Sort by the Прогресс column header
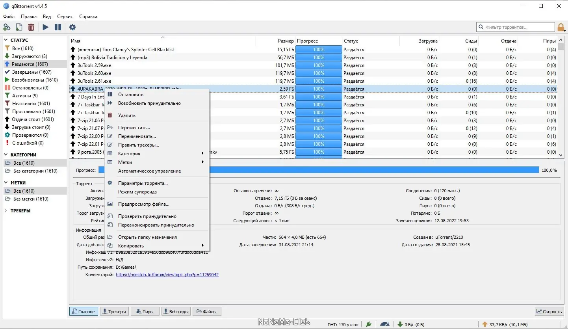Image resolution: width=568 pixels, height=329 pixels. pos(319,41)
